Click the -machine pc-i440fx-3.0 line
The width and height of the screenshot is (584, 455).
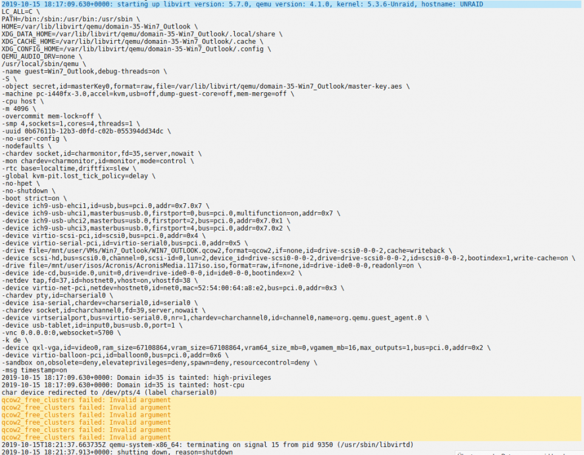[x=148, y=93]
